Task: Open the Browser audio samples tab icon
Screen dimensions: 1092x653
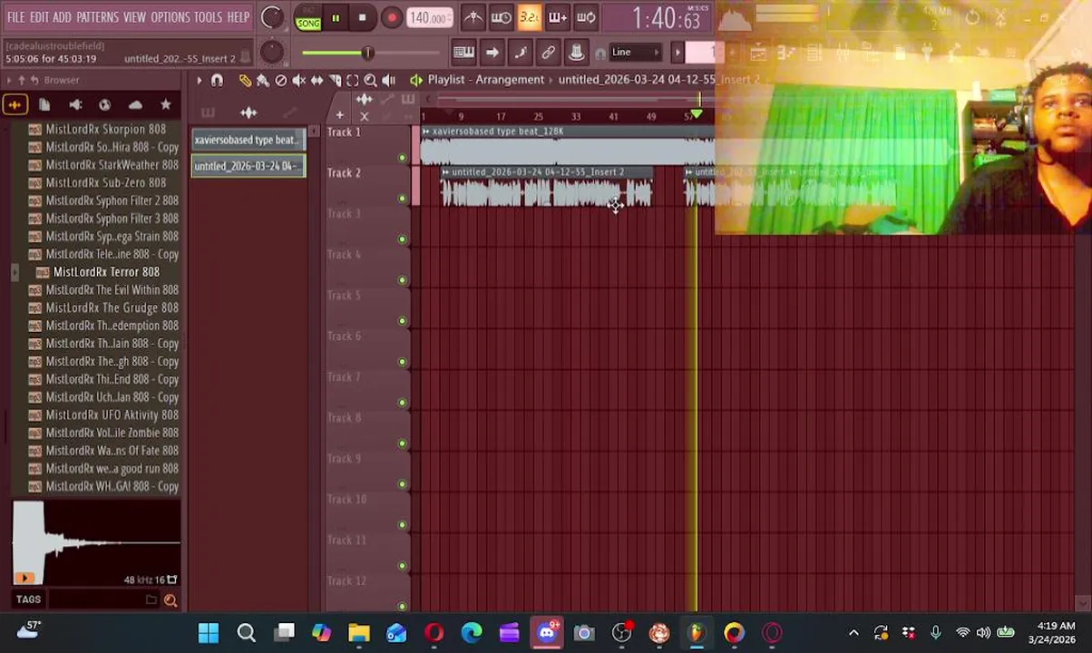Action: tap(15, 105)
